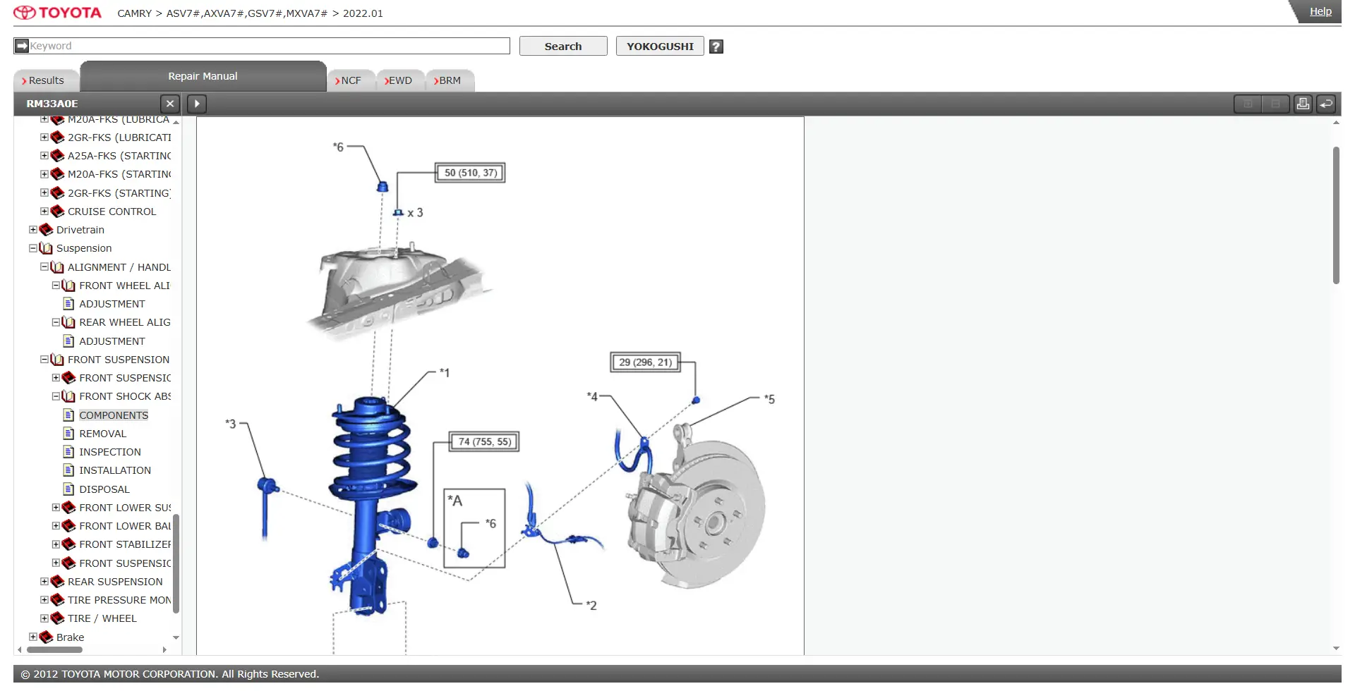Collapse the FRONT SHOCK ABS node

pos(56,396)
